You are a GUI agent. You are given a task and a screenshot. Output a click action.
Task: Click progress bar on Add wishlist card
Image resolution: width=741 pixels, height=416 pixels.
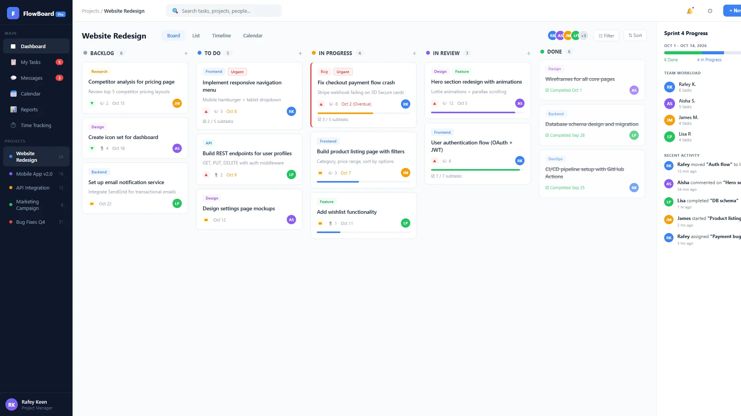coord(363,232)
